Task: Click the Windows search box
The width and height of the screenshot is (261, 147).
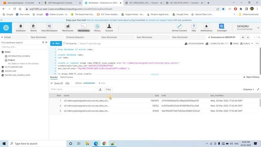Action: tap(38, 143)
